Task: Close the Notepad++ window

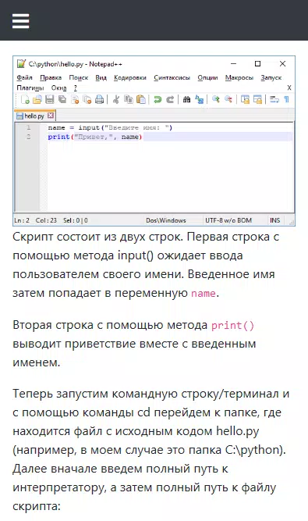Action: point(282,63)
